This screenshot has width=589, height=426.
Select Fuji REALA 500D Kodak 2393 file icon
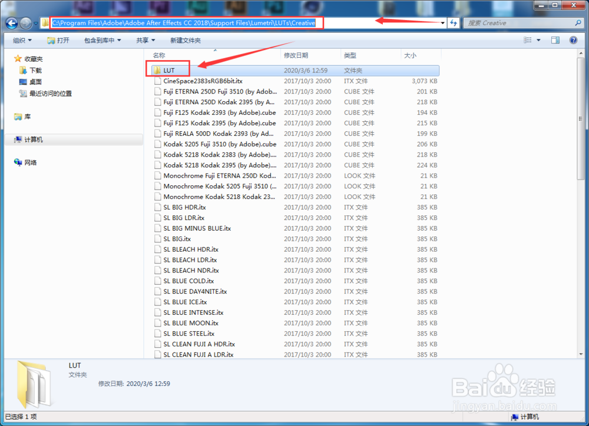[x=158, y=134]
